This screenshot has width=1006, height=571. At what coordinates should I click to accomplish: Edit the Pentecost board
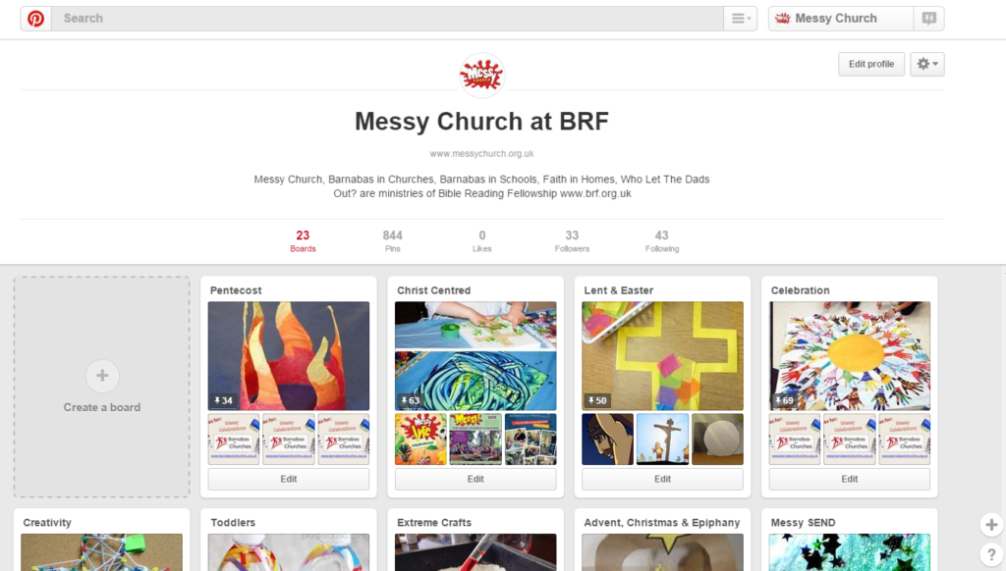click(289, 479)
